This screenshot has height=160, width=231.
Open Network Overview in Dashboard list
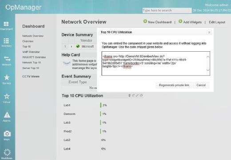tap(33, 36)
